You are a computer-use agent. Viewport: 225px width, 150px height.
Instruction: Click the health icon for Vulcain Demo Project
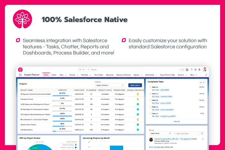pos(138,125)
